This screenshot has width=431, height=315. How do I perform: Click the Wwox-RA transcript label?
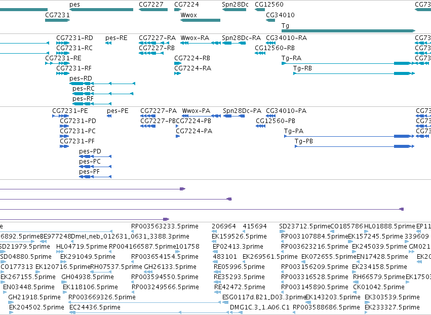pos(194,37)
